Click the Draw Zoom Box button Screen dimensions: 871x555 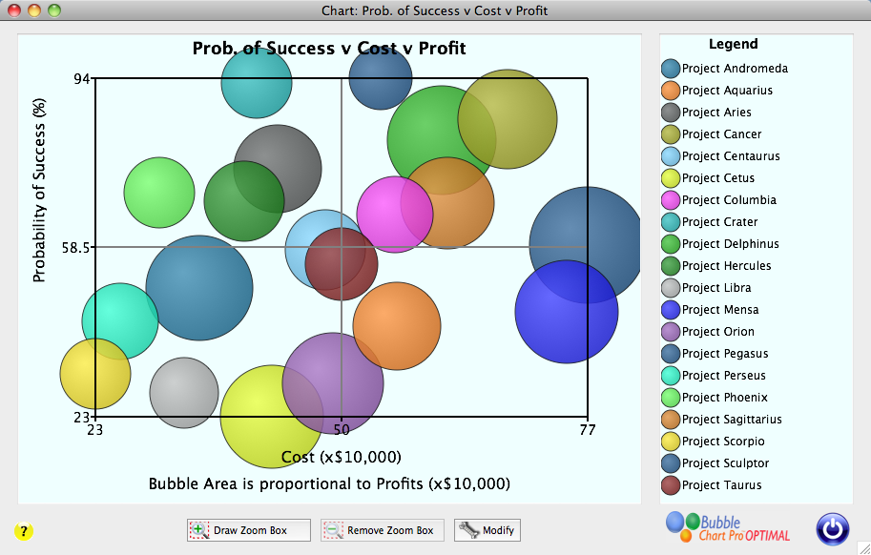[249, 530]
